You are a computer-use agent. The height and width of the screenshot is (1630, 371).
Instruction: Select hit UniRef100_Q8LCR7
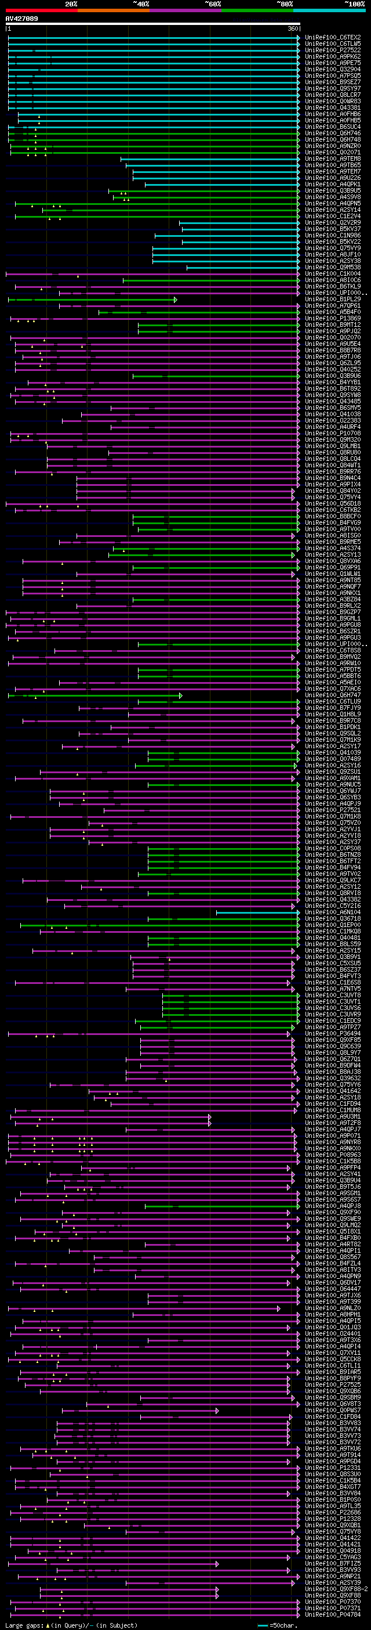pos(333,95)
